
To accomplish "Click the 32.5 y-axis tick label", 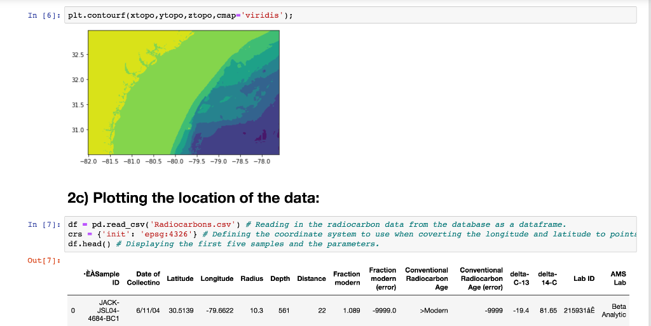I will coord(78,55).
